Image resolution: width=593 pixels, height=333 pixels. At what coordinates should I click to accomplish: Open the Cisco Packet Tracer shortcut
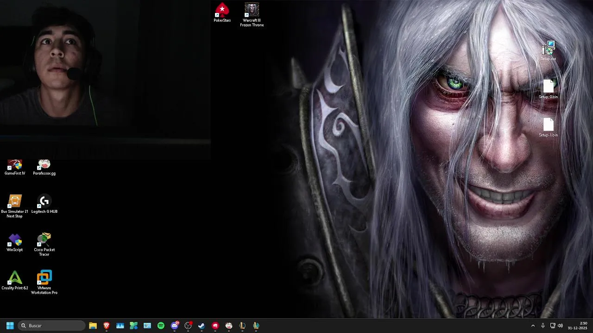point(44,245)
